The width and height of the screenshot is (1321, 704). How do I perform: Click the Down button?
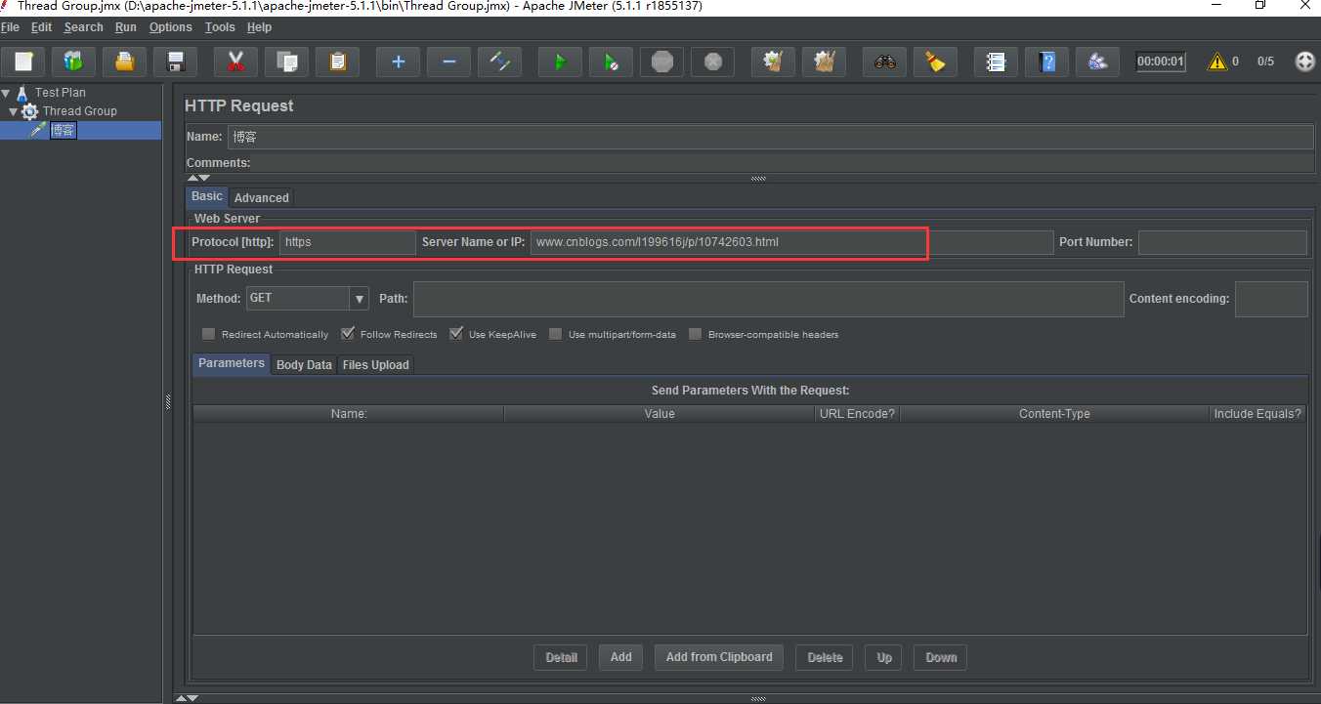(x=941, y=657)
